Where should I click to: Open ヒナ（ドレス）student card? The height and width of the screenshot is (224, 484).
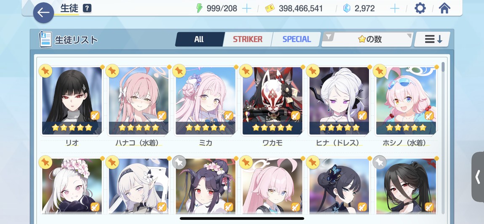point(339,101)
